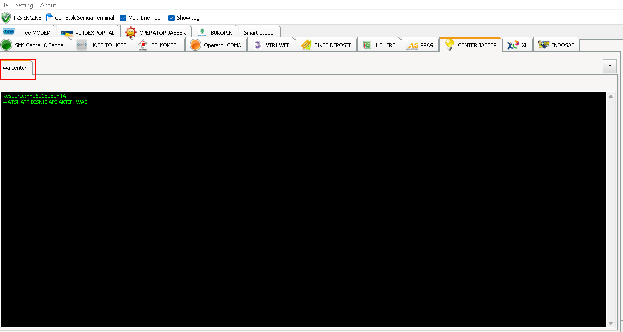Open the tab list dropdown arrow
Image resolution: width=623 pixels, height=332 pixels.
[x=609, y=65]
